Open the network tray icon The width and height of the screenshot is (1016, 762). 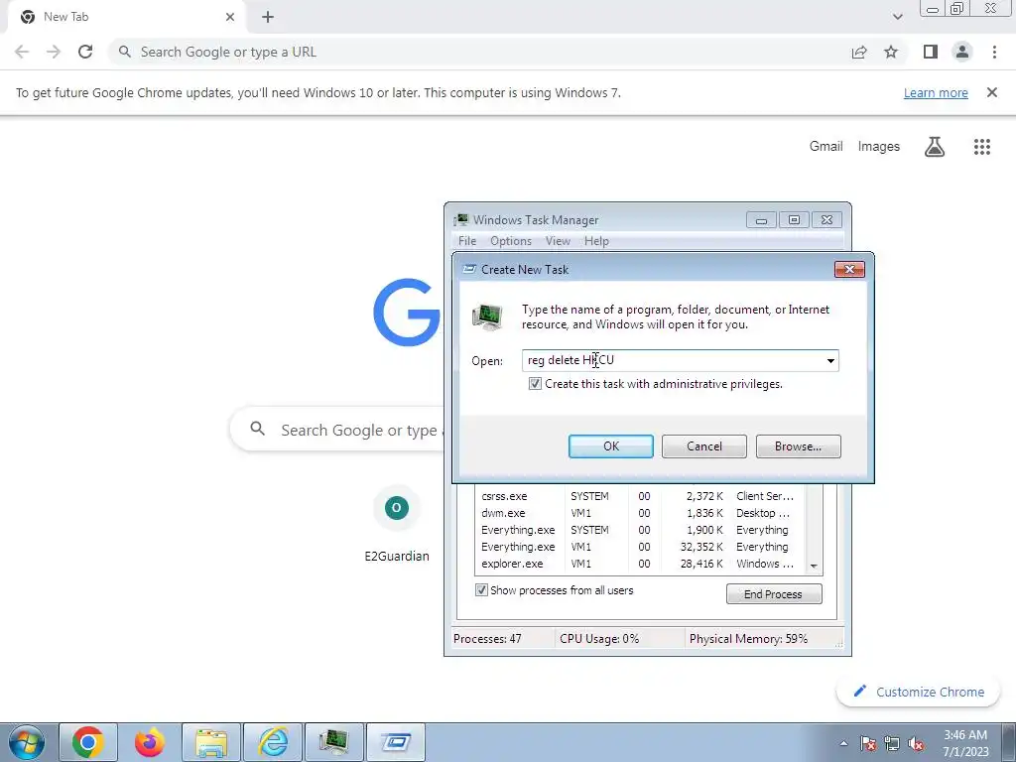(892, 743)
